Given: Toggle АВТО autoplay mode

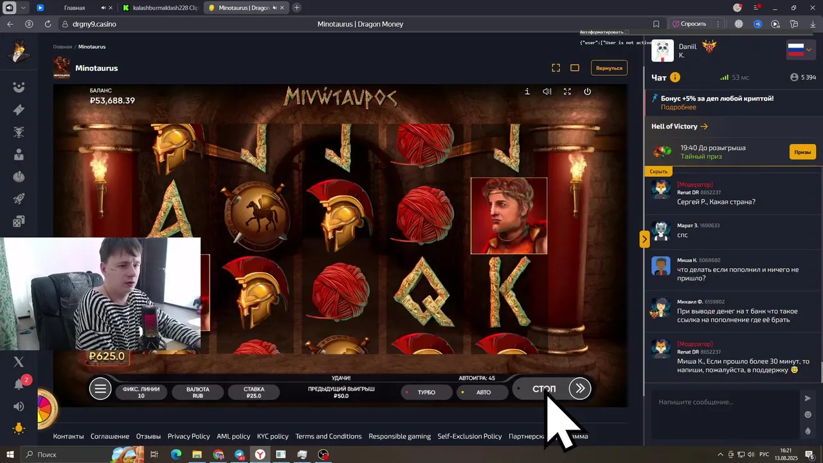Looking at the screenshot, I should 482,392.
